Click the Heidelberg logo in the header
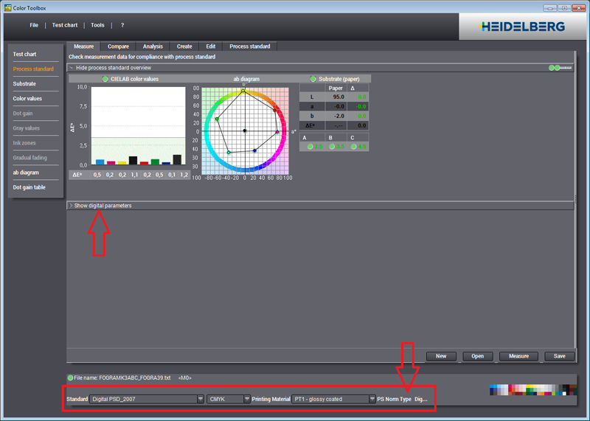590x421 pixels. (x=522, y=27)
